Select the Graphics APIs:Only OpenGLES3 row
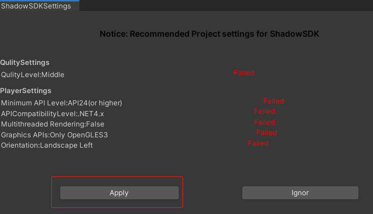 [55, 135]
